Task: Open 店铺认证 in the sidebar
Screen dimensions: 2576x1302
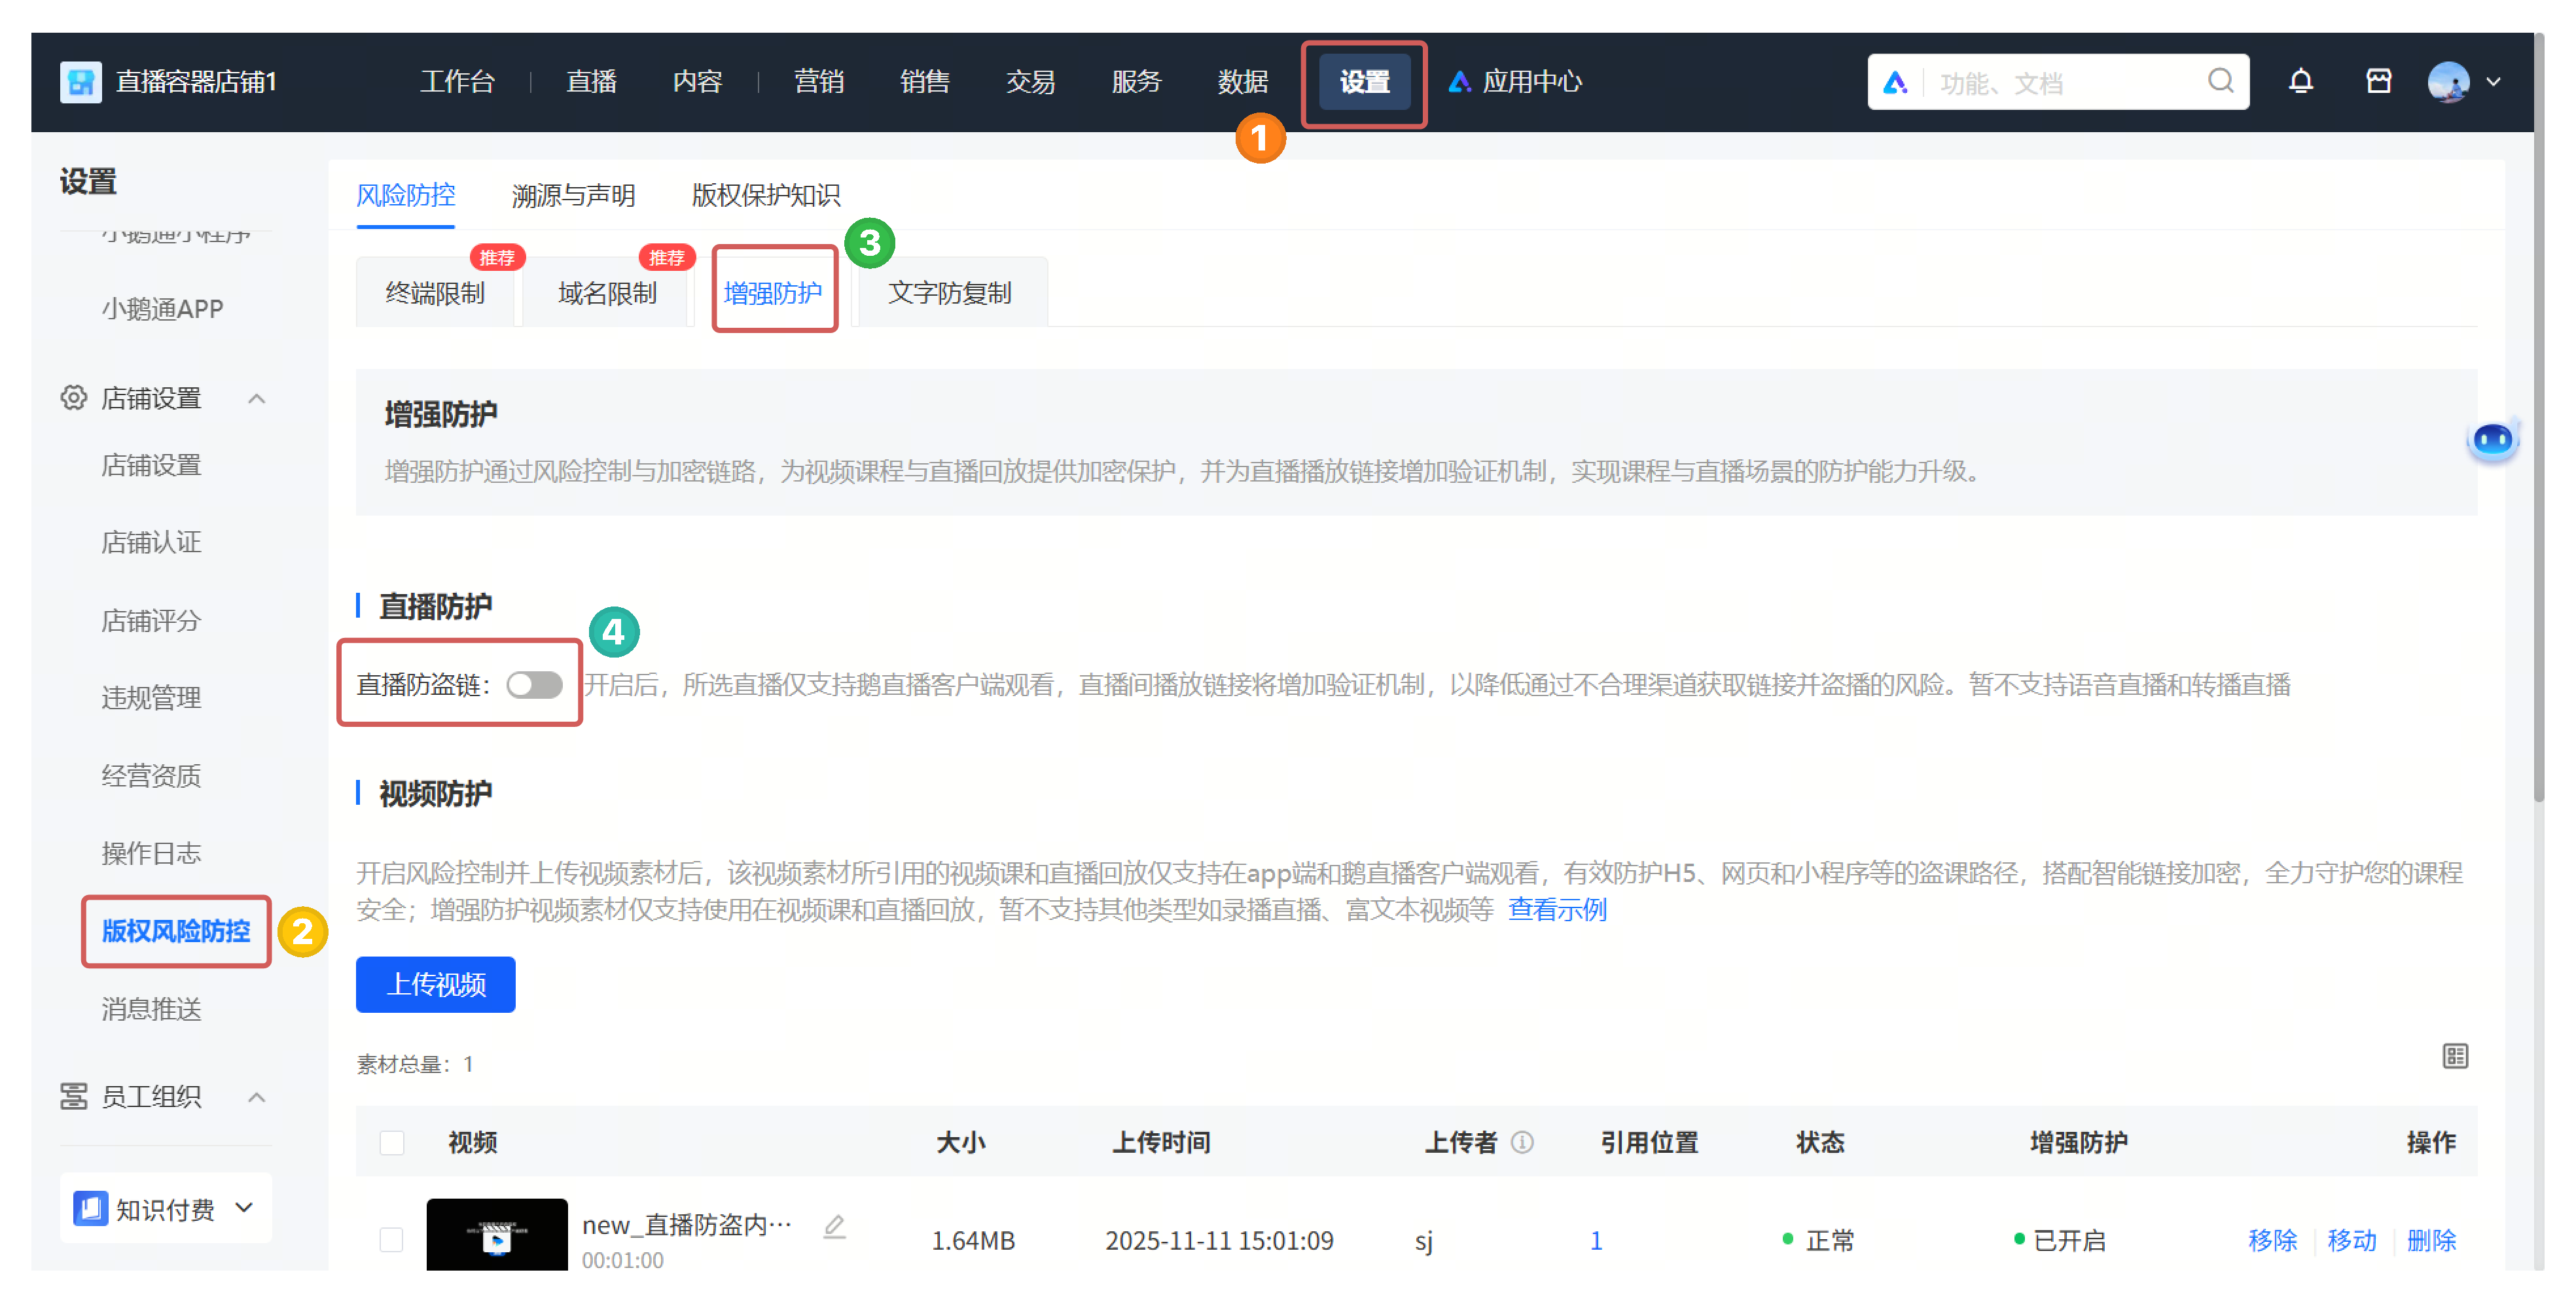Action: 151,542
